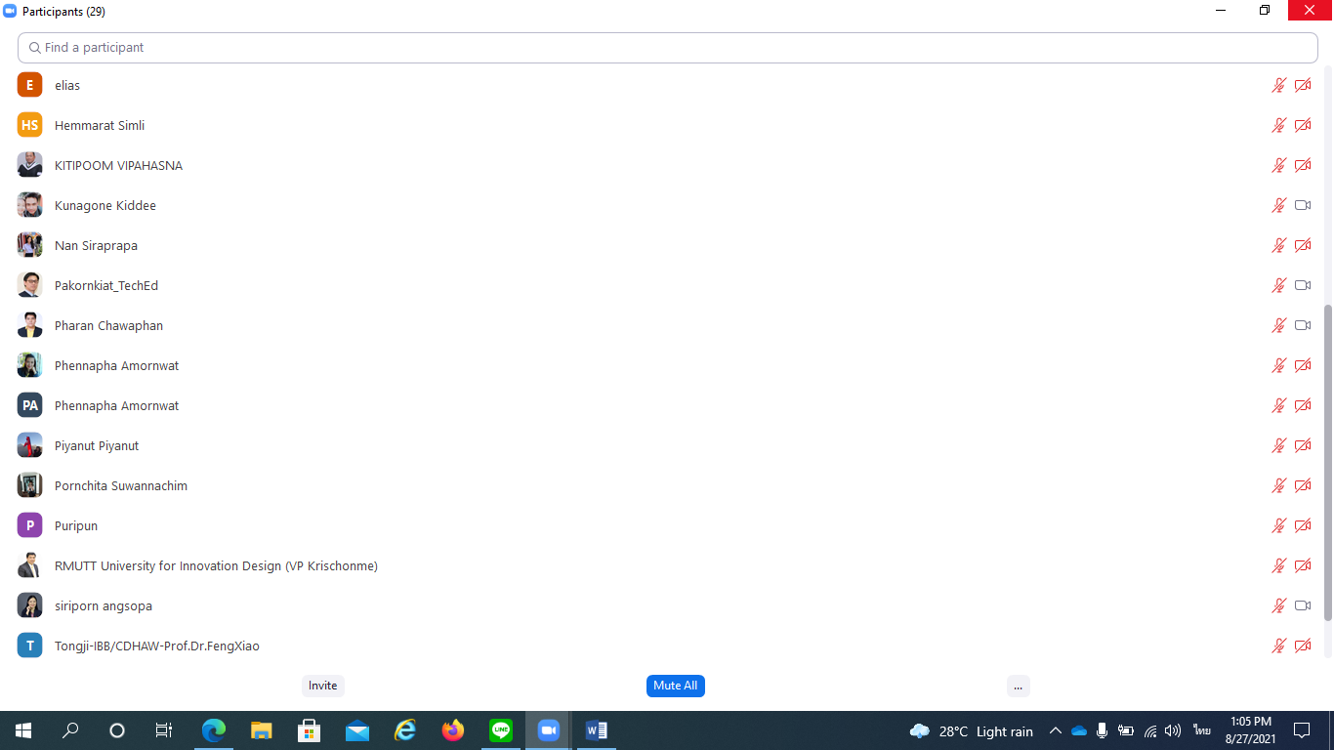Click Pornchita Suwannachim's camera-off icon
This screenshot has width=1334, height=750.
[x=1303, y=485]
